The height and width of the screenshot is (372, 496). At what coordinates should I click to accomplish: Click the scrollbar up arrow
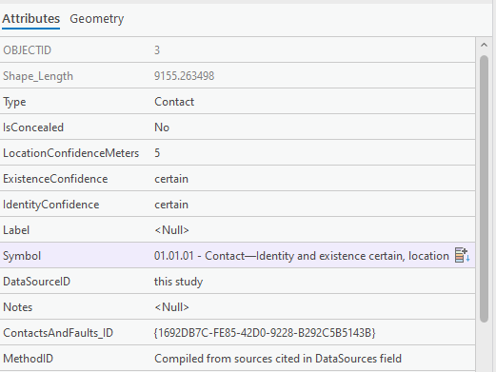[484, 45]
